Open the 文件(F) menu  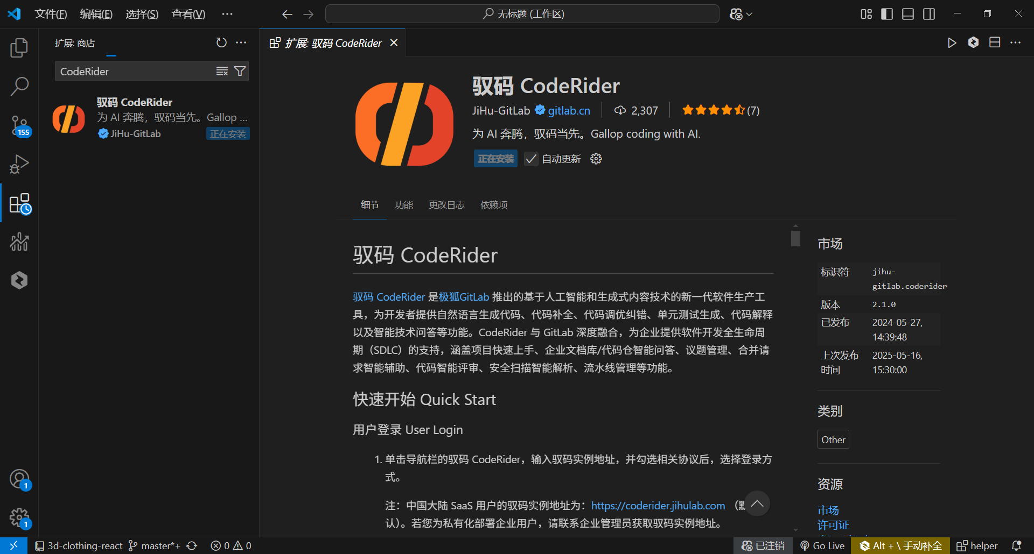tap(51, 14)
